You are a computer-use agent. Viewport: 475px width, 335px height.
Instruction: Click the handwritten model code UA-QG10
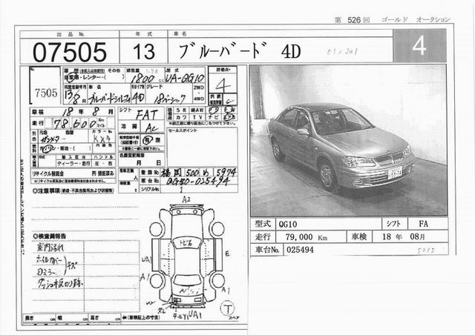click(x=185, y=79)
